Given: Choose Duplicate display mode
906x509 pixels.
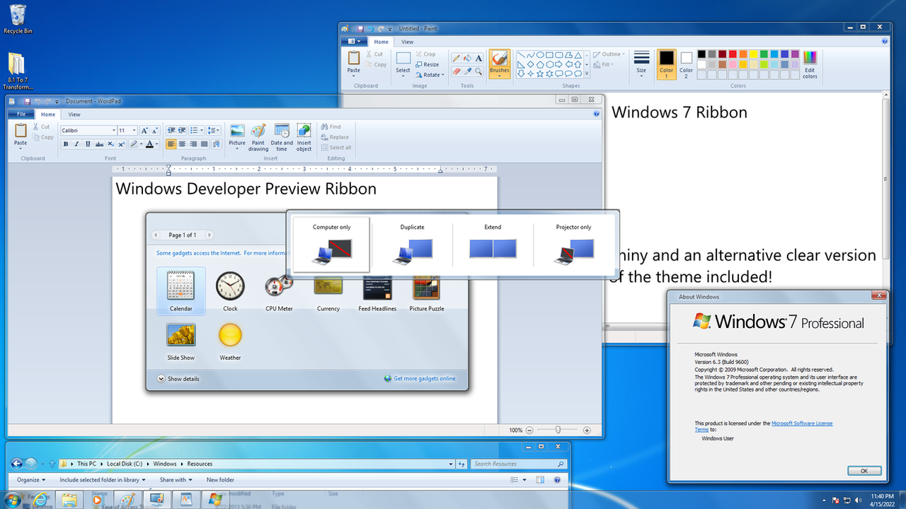Looking at the screenshot, I should (x=413, y=245).
